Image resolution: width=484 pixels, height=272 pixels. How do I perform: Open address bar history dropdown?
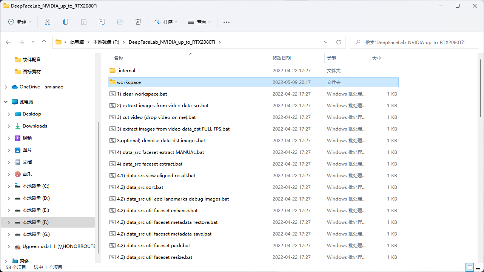[326, 42]
